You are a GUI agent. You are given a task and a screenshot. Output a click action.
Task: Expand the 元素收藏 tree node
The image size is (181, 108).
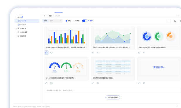point(16,28)
